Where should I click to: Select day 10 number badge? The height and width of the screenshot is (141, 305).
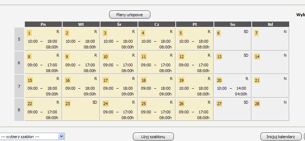tap(106, 57)
